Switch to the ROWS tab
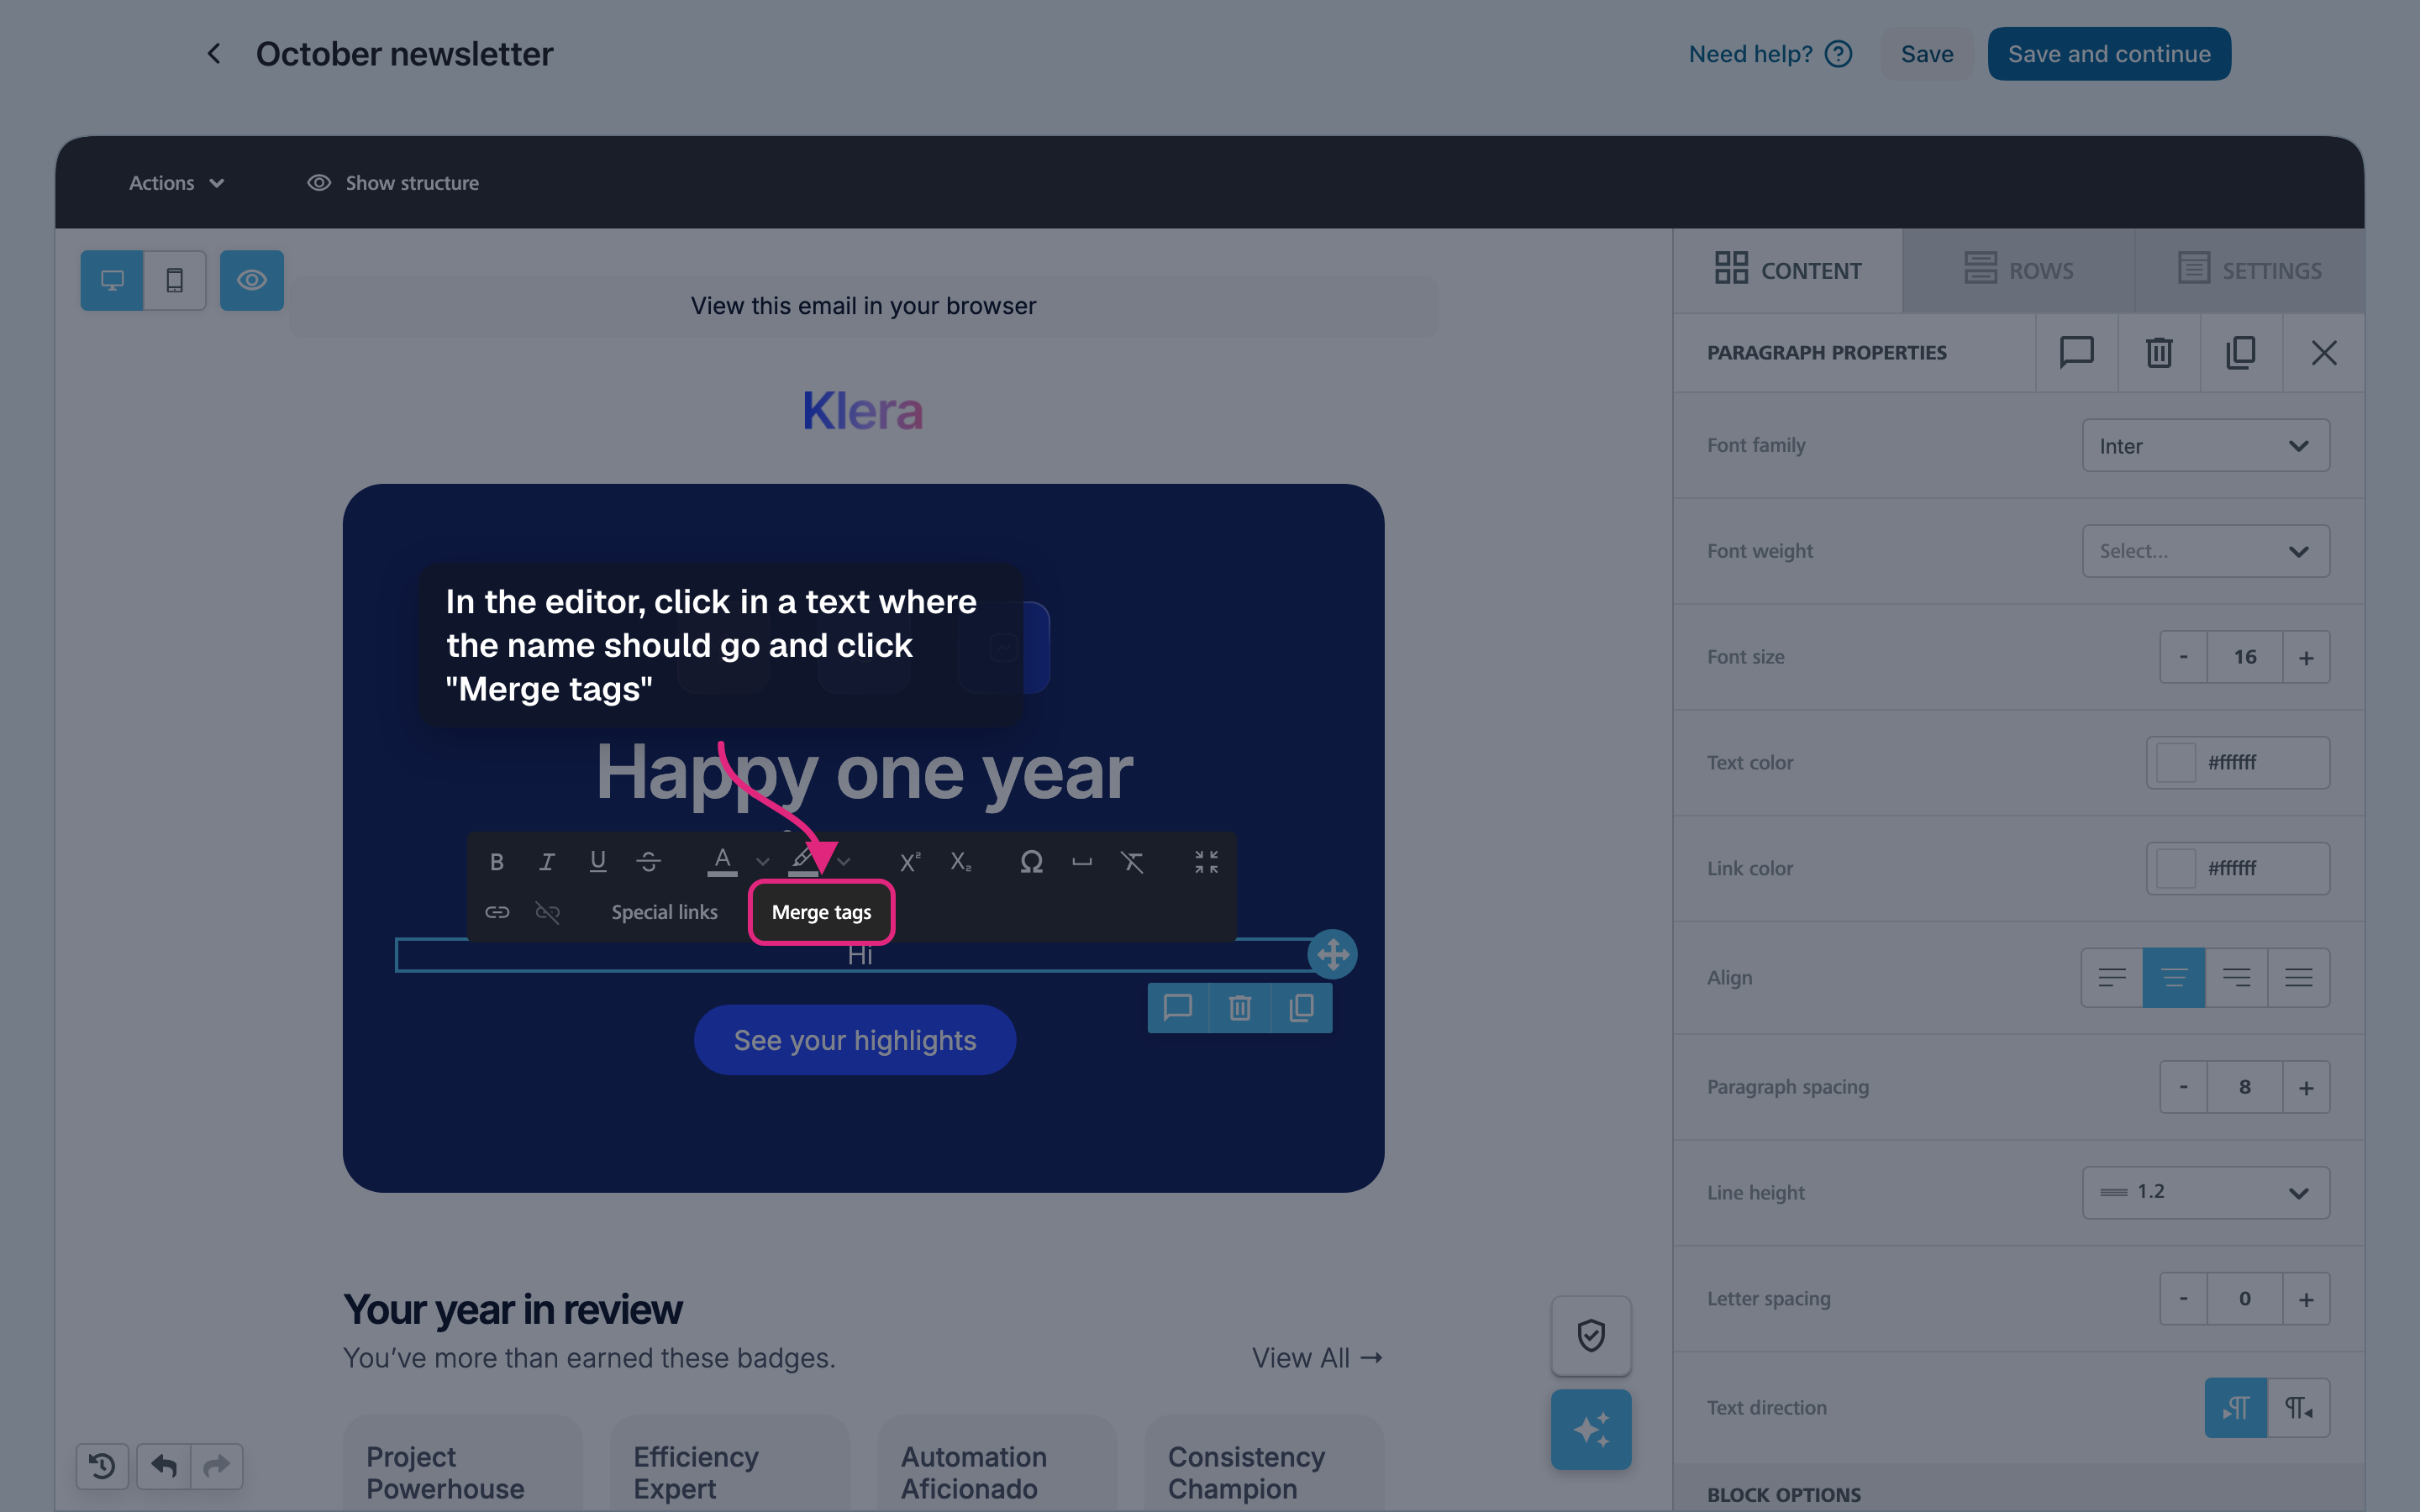 pyautogui.click(x=2019, y=270)
